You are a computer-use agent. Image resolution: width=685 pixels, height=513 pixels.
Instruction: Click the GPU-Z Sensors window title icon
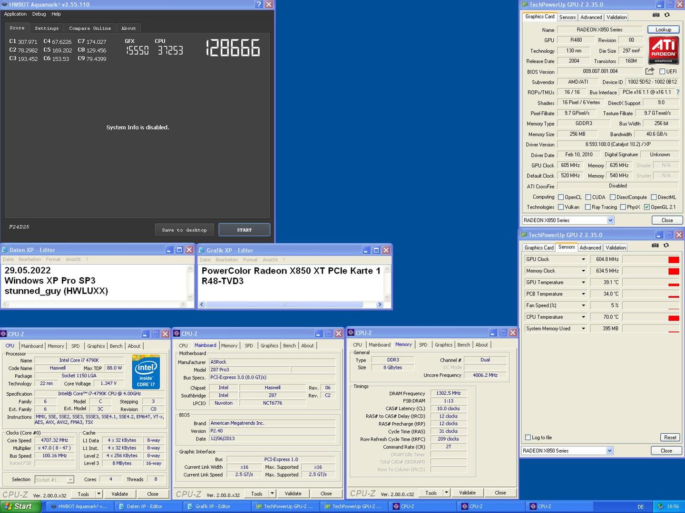(x=523, y=235)
